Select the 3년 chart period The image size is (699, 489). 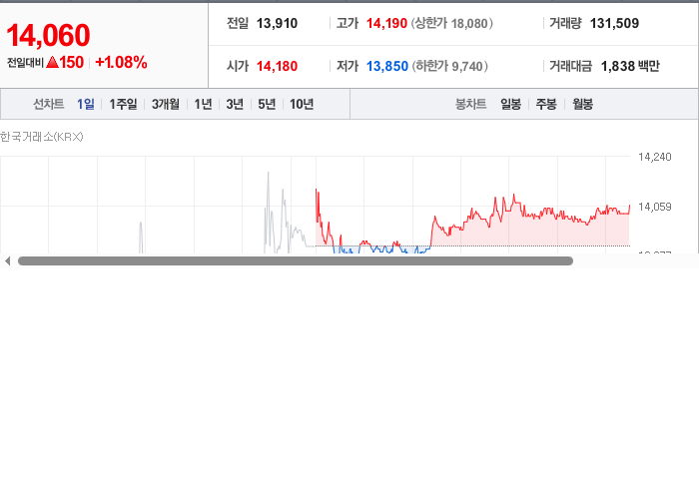coord(235,104)
